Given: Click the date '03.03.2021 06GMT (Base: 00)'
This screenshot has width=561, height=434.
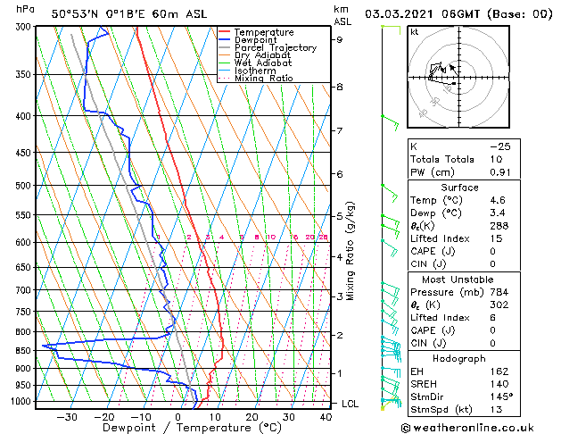Looking at the screenshot, I should point(458,14).
